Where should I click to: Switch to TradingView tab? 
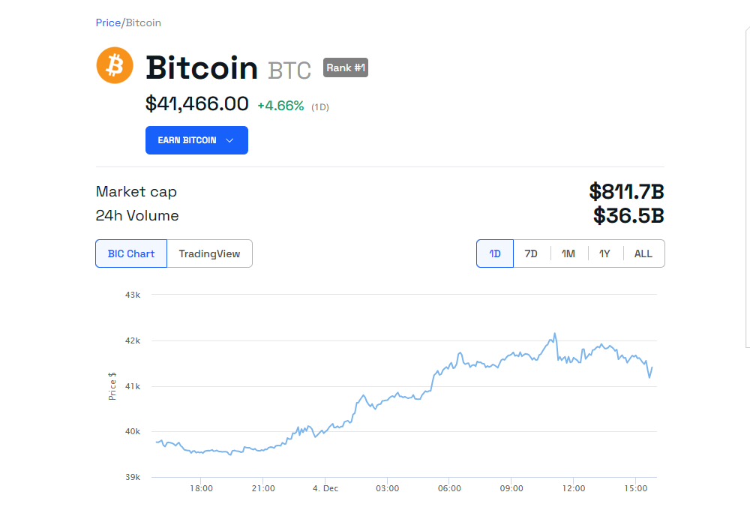(x=209, y=253)
